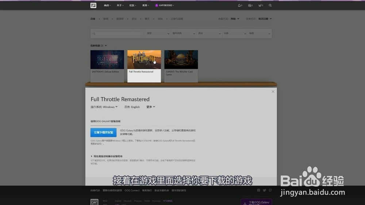Open the friends icon in top bar

coord(250,5)
